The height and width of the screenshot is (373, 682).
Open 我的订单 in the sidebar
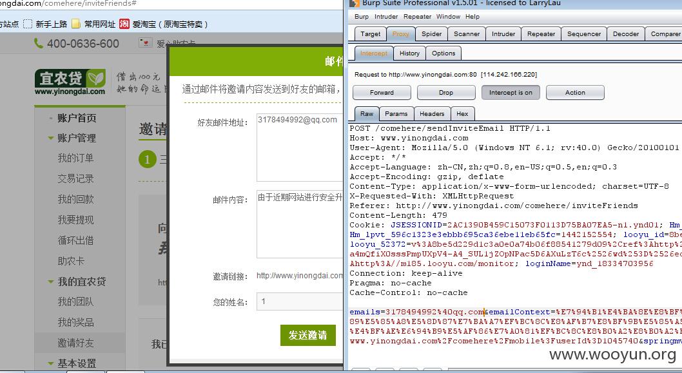click(x=75, y=158)
